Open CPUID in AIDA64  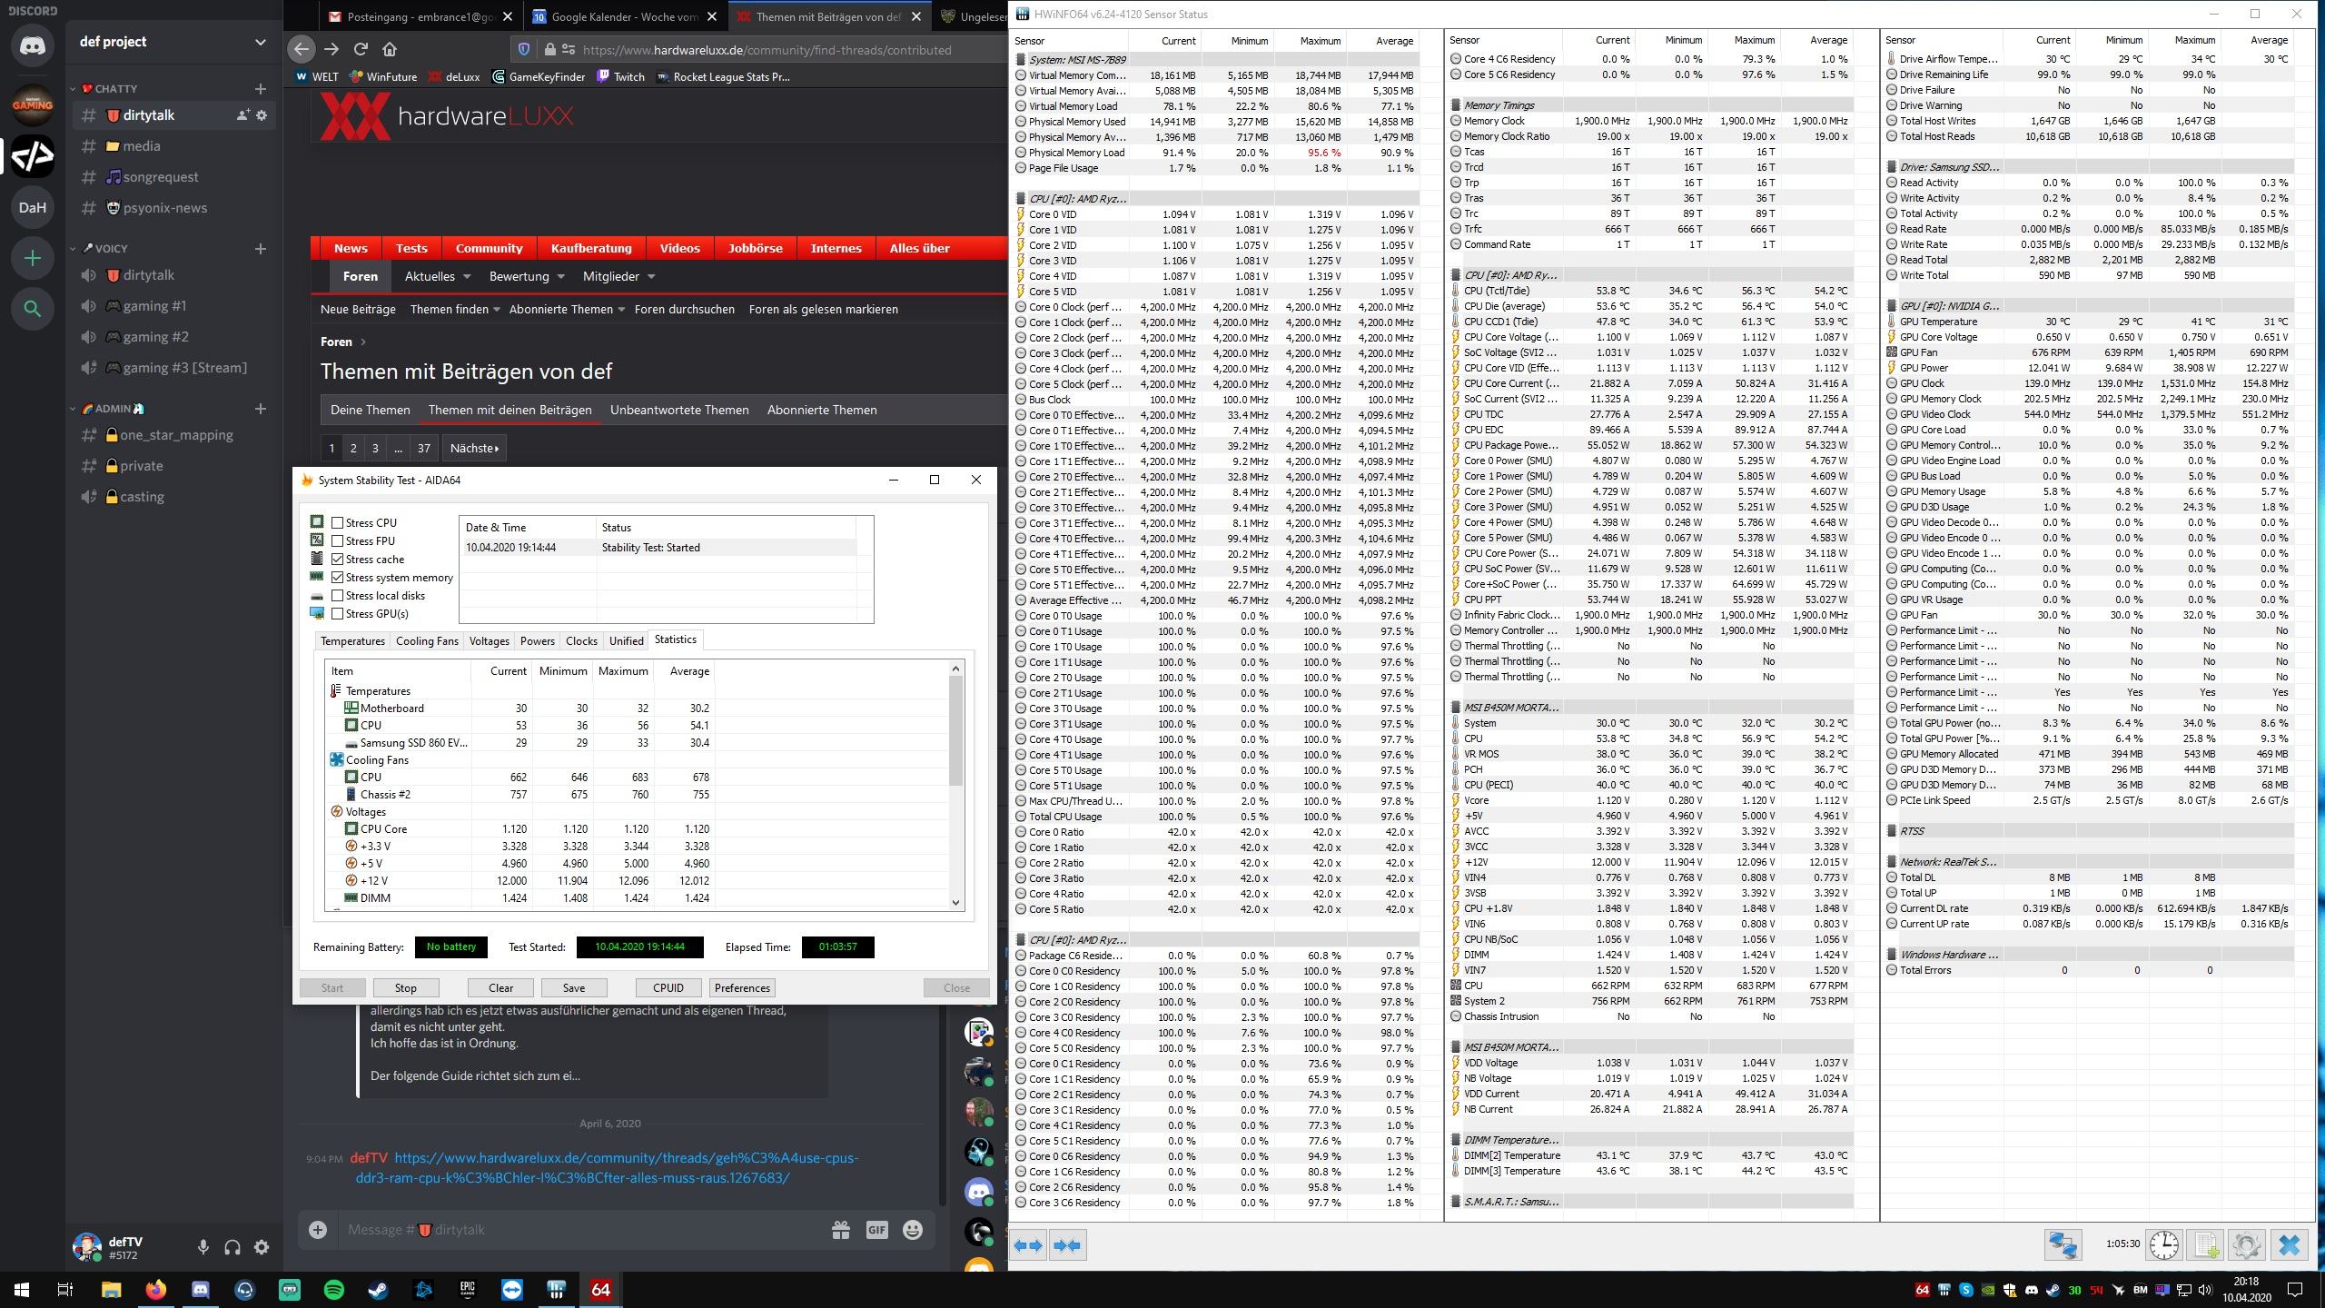[668, 988]
